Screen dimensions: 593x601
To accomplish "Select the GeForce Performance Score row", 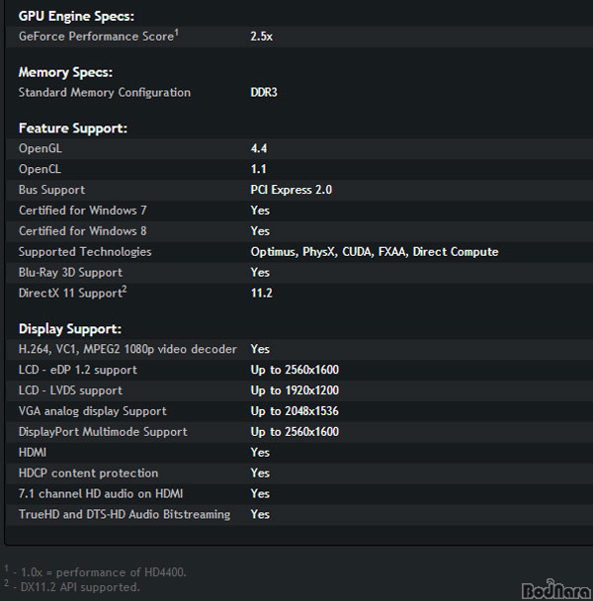I will (299, 37).
